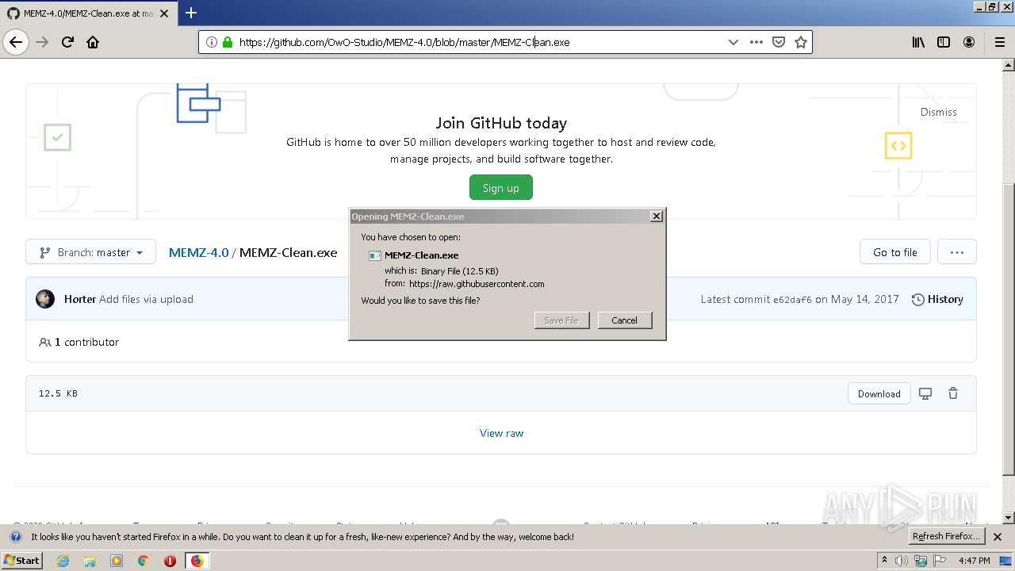Click the green Sign up button
1015x571 pixels.
point(501,188)
